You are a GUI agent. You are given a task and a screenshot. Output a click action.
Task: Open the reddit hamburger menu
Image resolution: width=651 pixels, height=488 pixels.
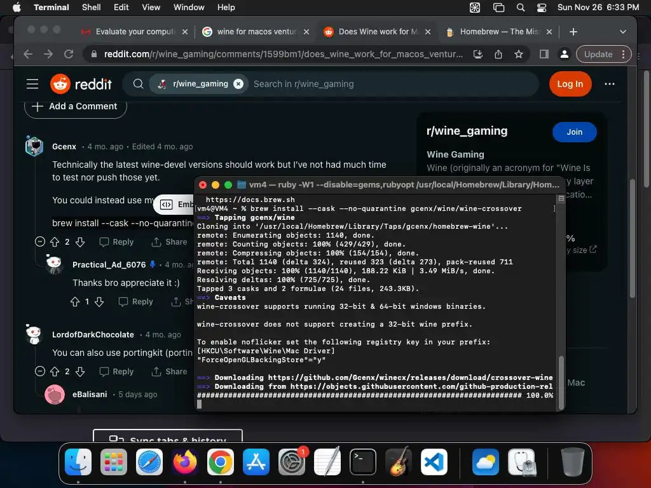point(32,84)
